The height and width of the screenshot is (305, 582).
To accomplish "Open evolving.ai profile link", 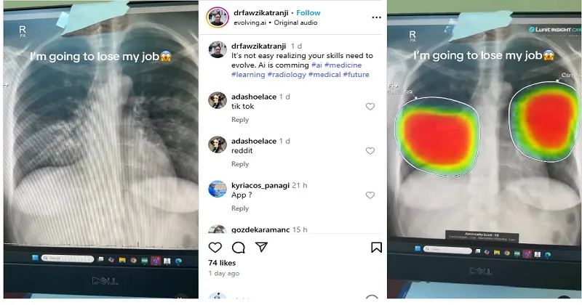I will click(x=250, y=23).
